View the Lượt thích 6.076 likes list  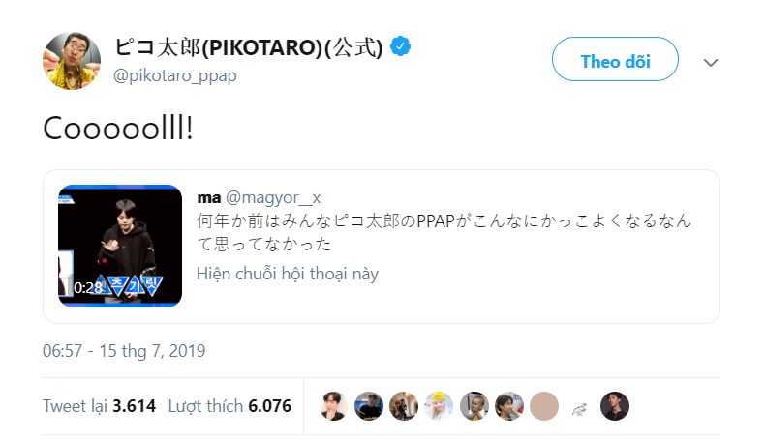(229, 406)
